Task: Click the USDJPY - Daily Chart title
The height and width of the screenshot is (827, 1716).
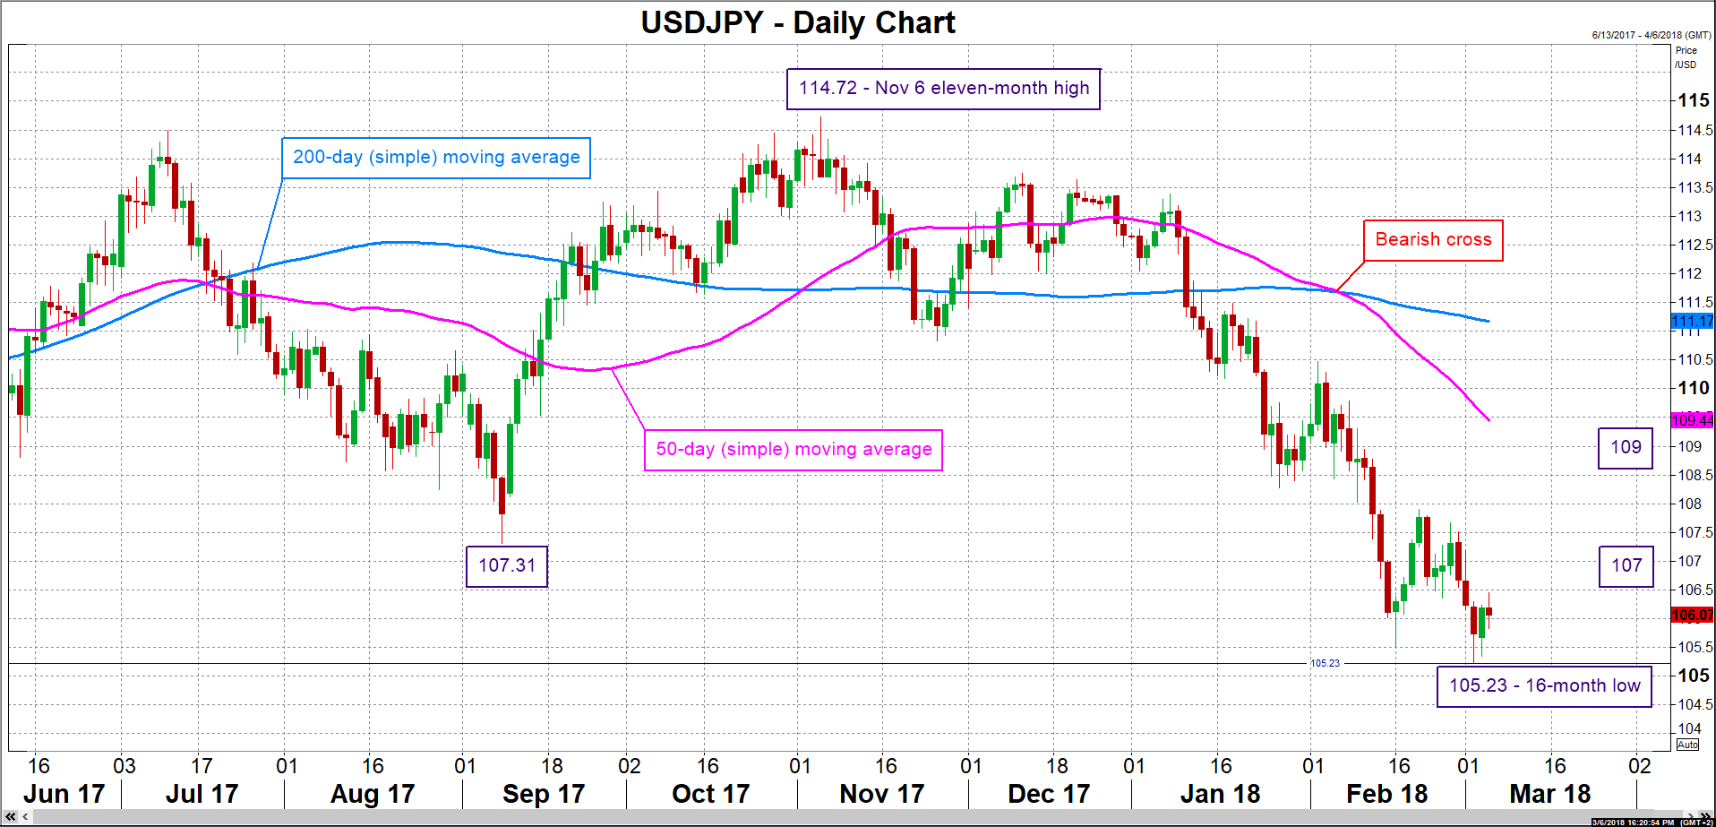Action: click(798, 22)
